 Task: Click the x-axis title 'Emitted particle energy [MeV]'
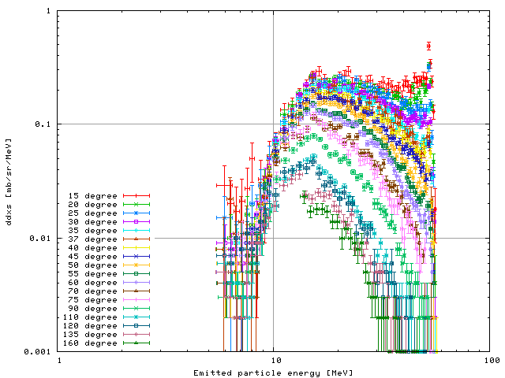pyautogui.click(x=273, y=372)
